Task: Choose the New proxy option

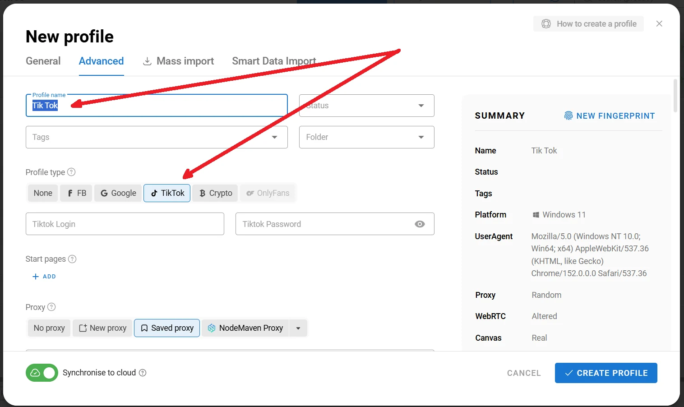Action: tap(102, 328)
